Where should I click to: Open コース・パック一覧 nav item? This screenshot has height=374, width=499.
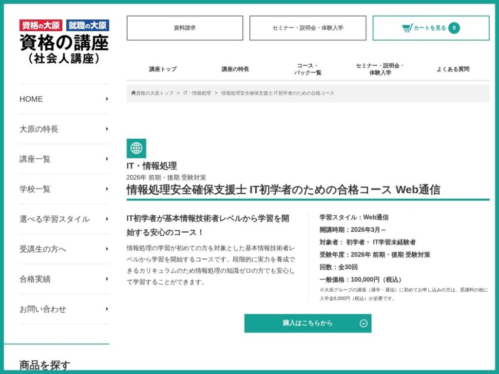308,69
